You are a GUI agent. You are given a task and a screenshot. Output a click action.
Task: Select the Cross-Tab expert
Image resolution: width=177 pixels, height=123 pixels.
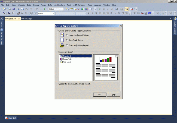(x=66, y=59)
